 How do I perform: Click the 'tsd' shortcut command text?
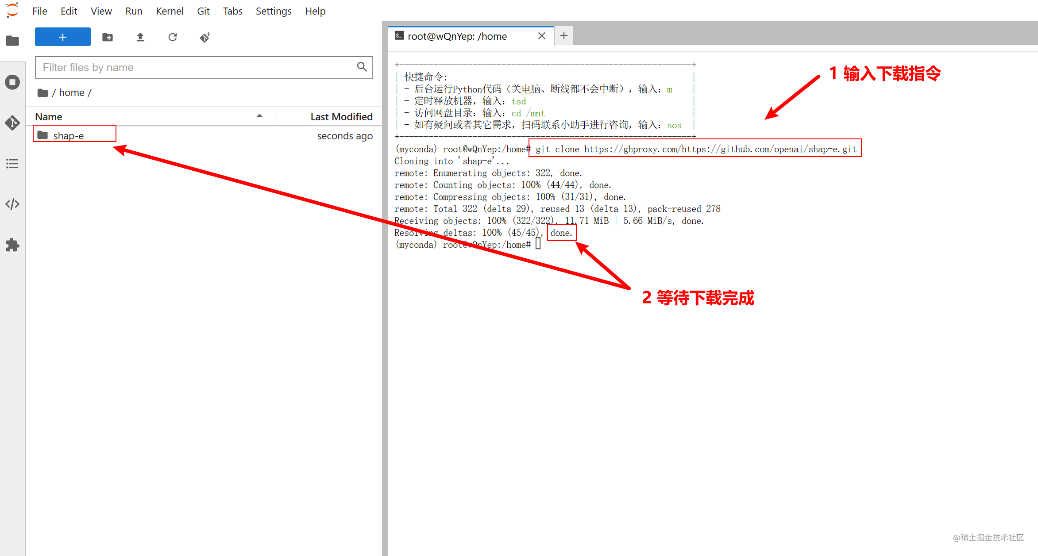point(518,101)
